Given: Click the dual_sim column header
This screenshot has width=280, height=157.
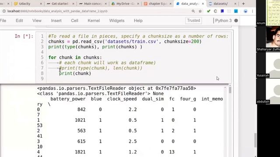Looking at the screenshot, I should coord(153,99).
